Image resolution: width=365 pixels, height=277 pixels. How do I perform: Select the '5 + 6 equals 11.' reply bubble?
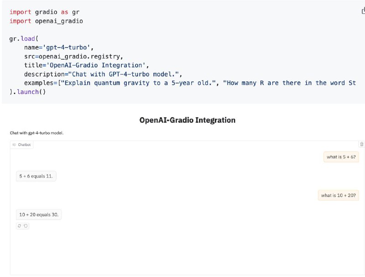point(36,176)
